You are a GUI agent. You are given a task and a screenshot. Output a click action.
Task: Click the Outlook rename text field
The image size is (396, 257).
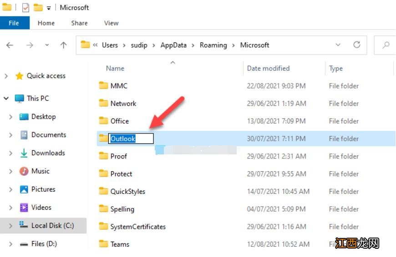pos(131,138)
